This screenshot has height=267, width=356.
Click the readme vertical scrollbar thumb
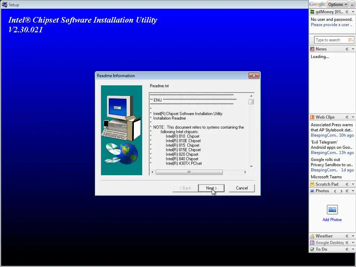point(251,102)
